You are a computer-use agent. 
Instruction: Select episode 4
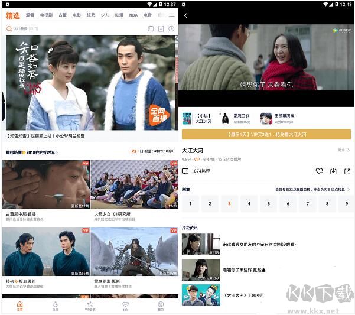coord(249,204)
